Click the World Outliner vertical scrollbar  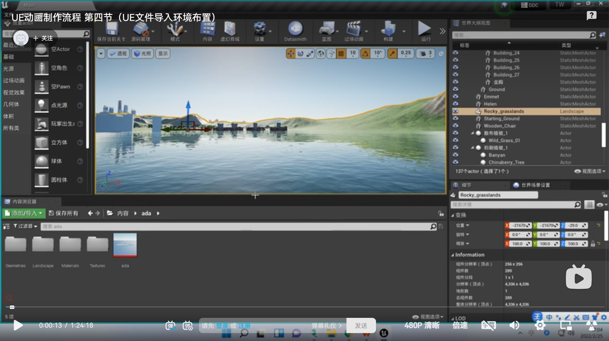pyautogui.click(x=604, y=135)
